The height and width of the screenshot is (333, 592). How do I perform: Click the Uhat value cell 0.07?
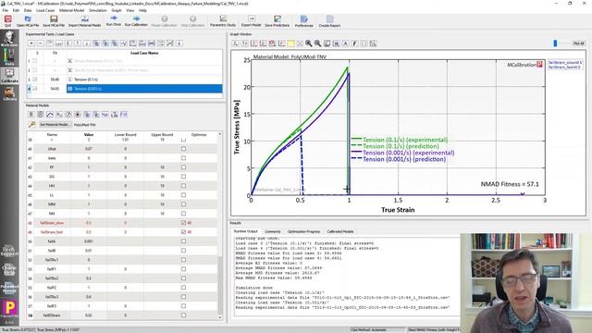(x=89, y=149)
